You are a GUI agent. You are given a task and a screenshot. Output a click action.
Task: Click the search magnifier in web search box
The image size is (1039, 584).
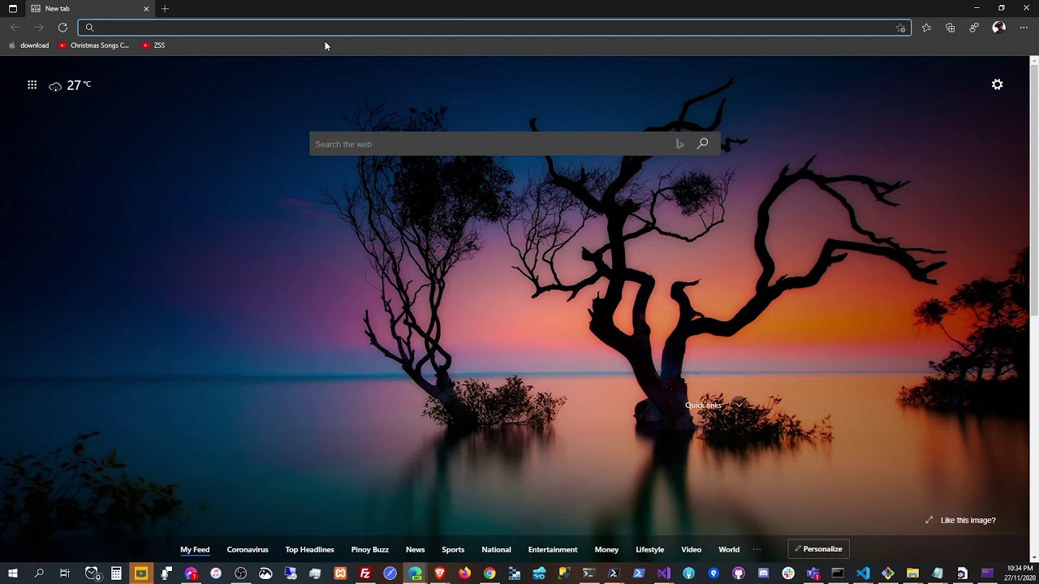[x=702, y=144]
